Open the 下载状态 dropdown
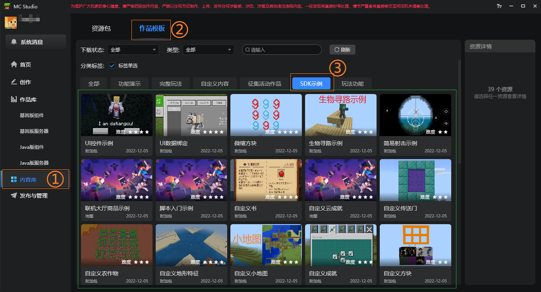Viewport: 541px width, 292px height. point(133,50)
